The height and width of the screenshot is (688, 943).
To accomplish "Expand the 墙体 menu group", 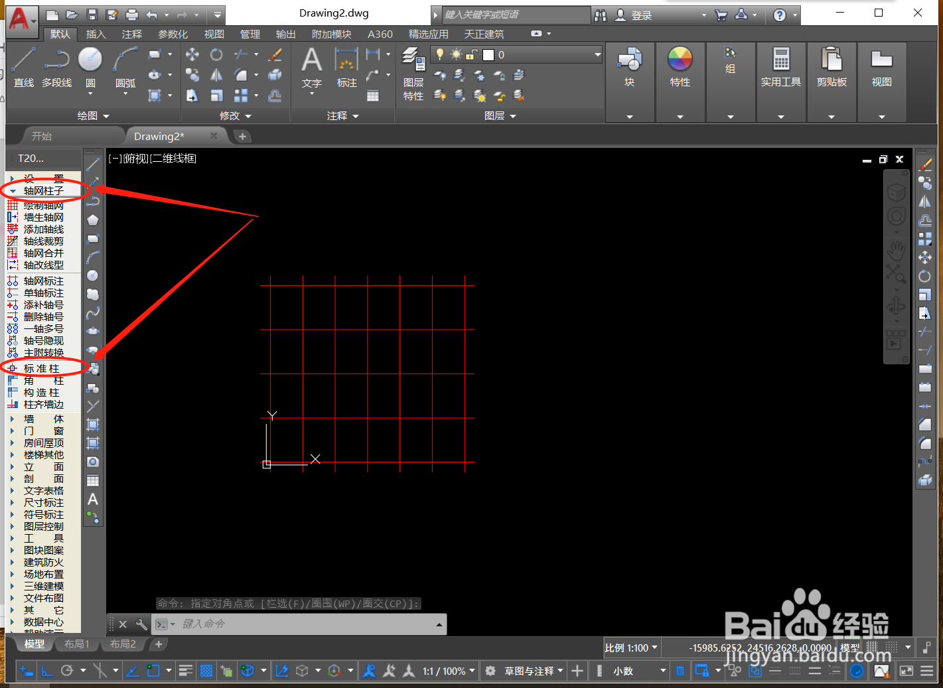I will point(43,419).
